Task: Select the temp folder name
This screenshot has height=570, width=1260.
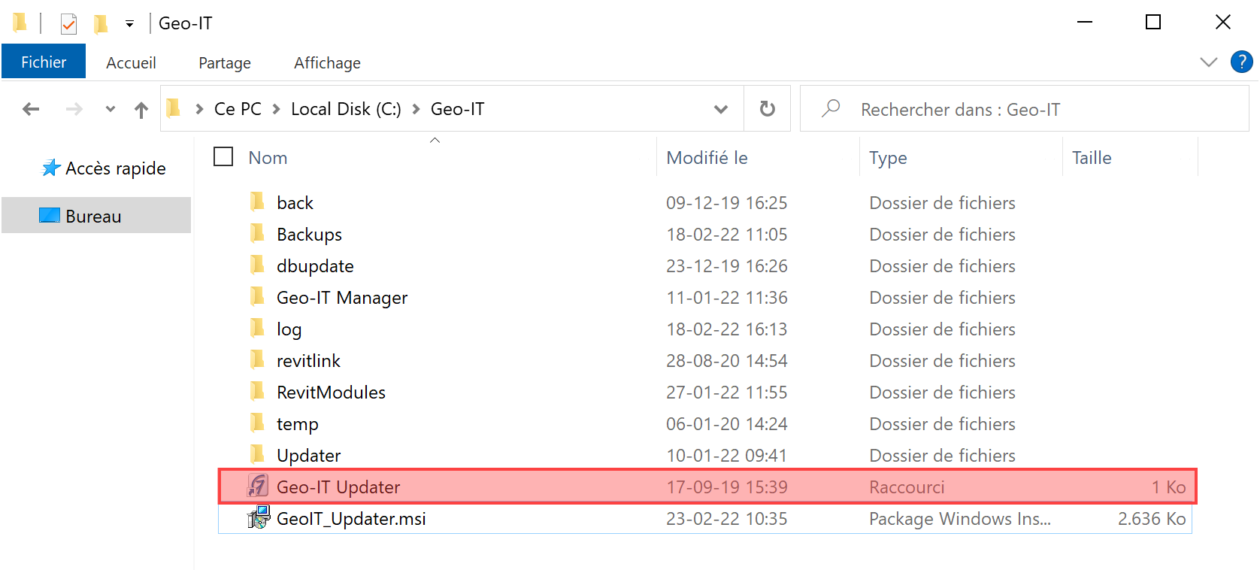Action: tap(297, 423)
